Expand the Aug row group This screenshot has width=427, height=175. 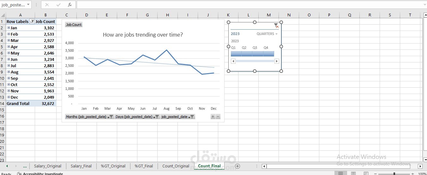pos(9,72)
